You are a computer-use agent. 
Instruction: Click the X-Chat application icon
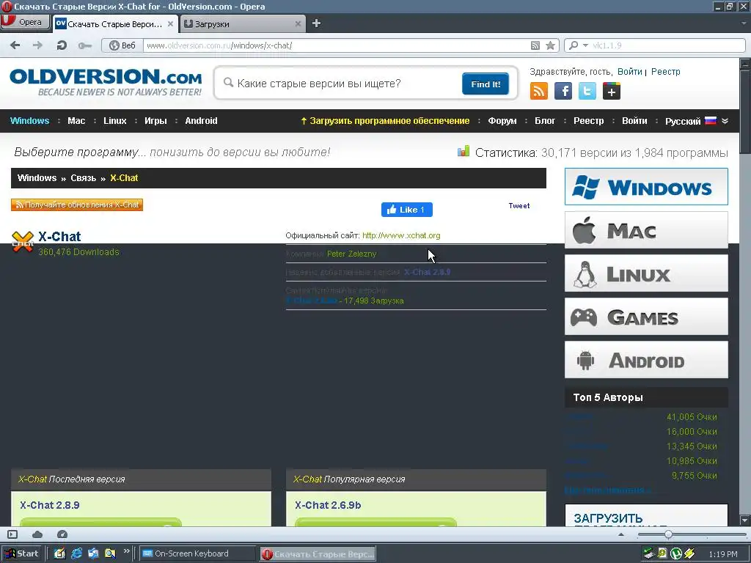23,241
